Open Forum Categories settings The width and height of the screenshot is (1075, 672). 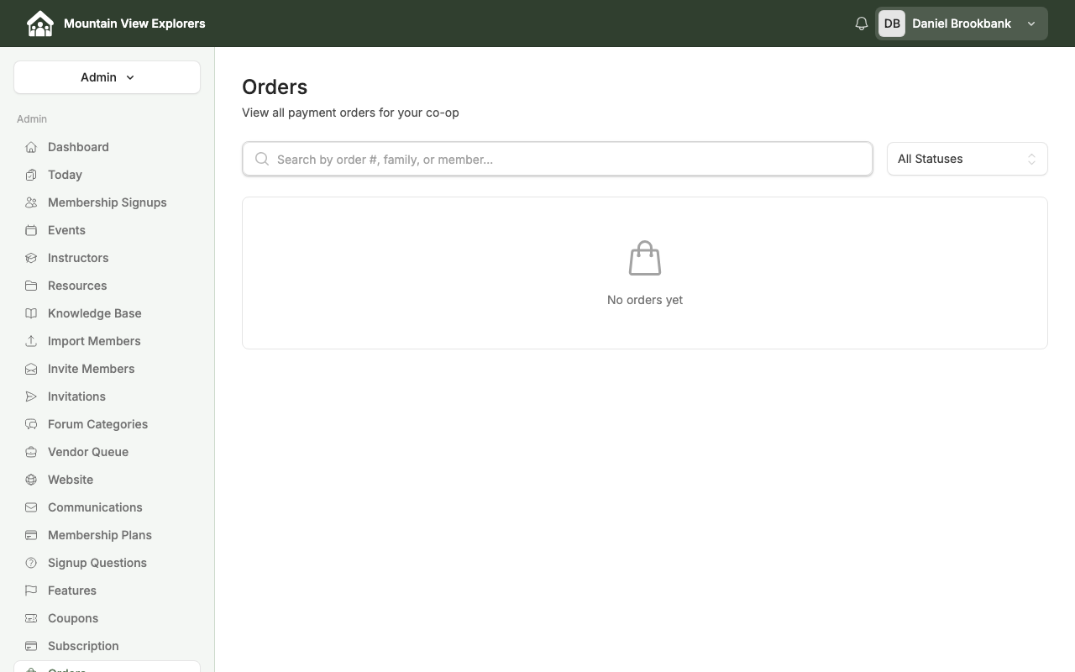(107, 424)
